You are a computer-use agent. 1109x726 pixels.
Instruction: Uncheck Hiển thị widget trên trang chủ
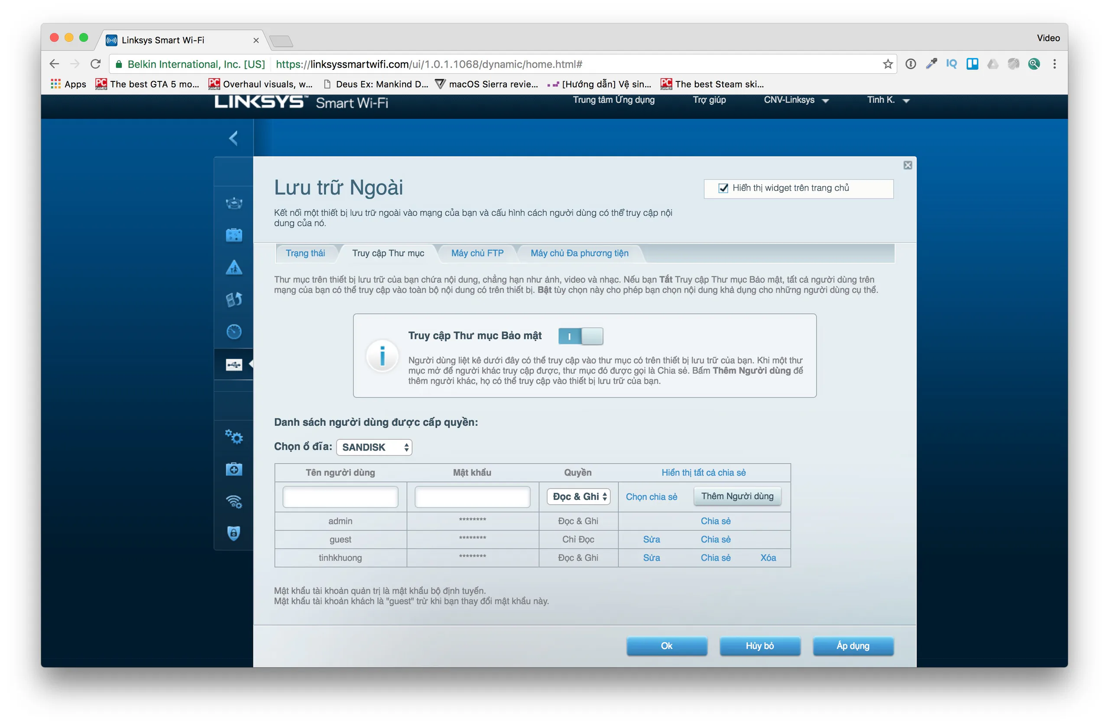click(723, 188)
